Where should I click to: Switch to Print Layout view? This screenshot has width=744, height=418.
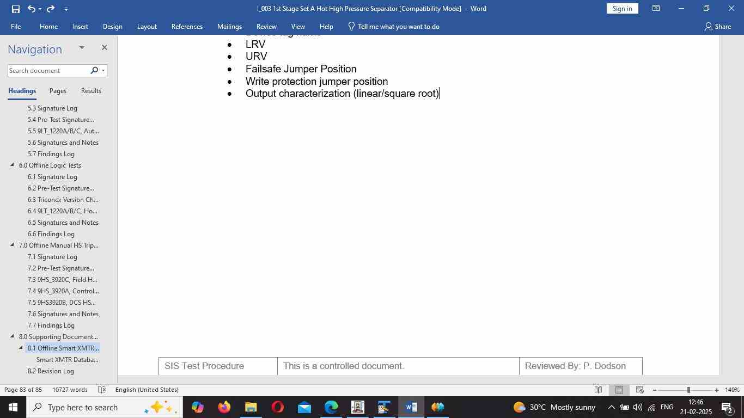click(619, 390)
